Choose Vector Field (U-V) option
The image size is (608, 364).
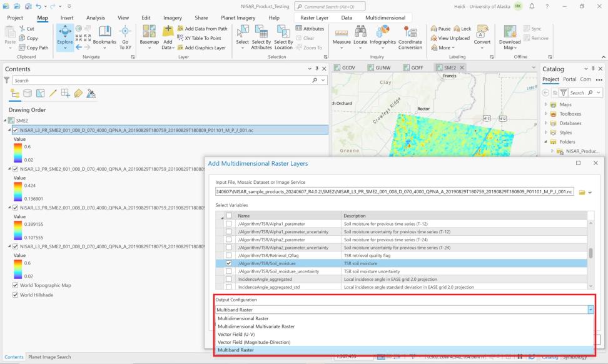(405, 334)
